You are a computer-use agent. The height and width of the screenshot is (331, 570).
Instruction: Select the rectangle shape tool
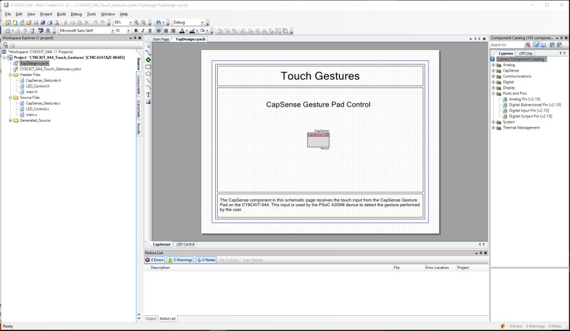(149, 67)
